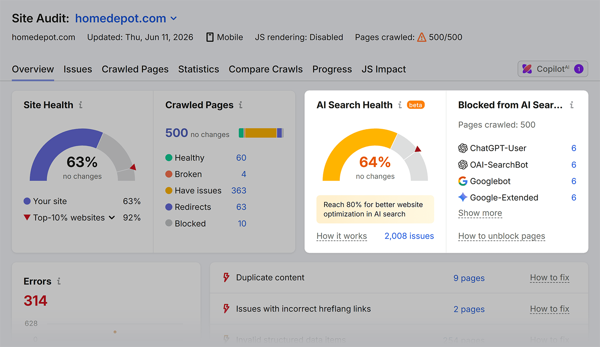600x347 pixels.
Task: Click the crawled pages distribution bar
Action: click(x=261, y=133)
